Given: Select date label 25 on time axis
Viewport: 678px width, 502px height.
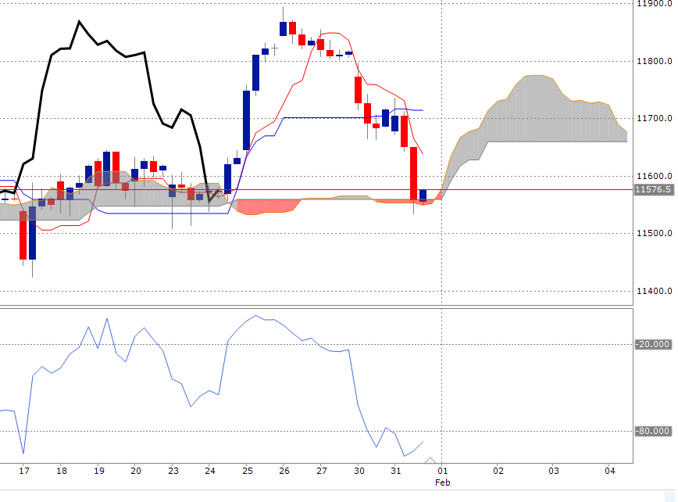Looking at the screenshot, I should [248, 471].
